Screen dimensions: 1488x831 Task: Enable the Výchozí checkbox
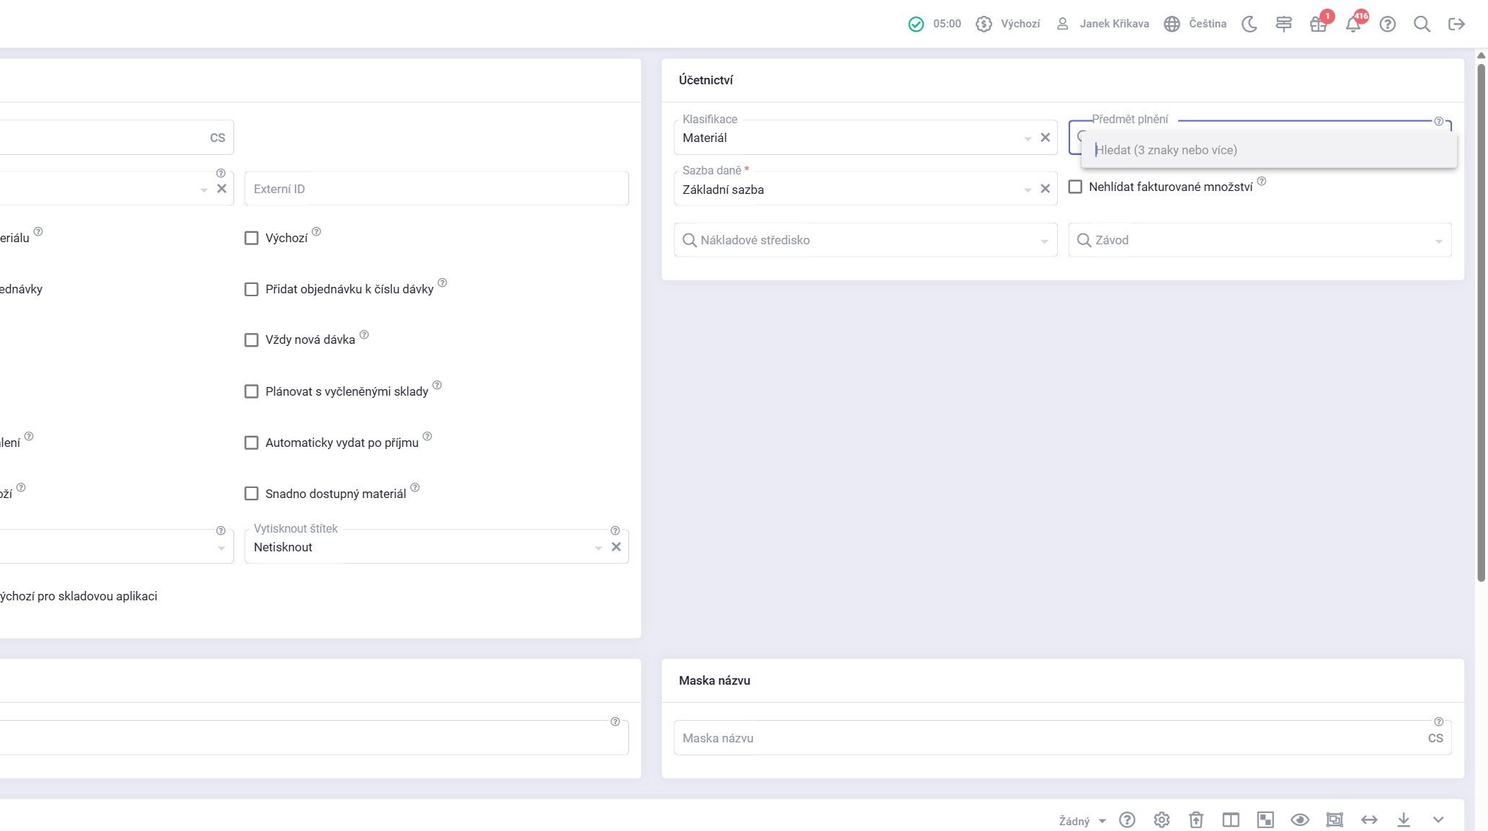(x=251, y=238)
